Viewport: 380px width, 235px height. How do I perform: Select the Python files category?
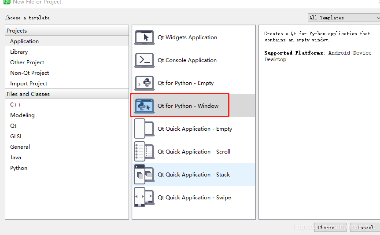point(67,168)
